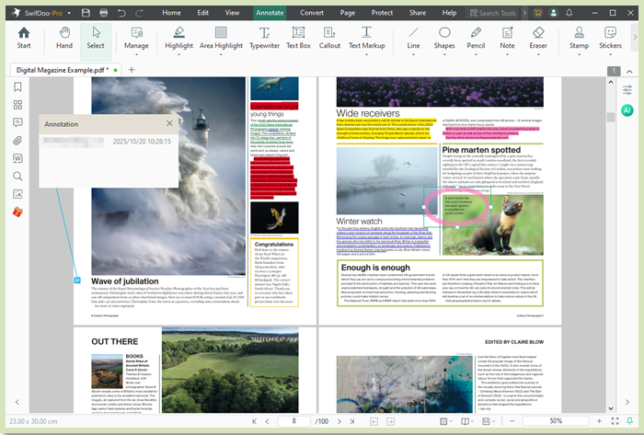644x435 pixels.
Task: Open the attachments paperclip panel
Action: [x=17, y=141]
